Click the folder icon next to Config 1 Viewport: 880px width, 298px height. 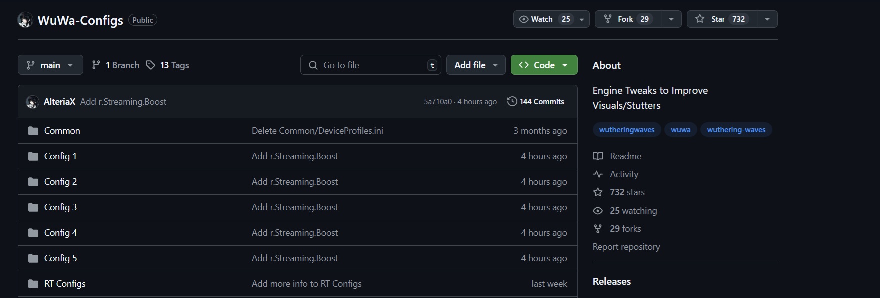(x=33, y=156)
